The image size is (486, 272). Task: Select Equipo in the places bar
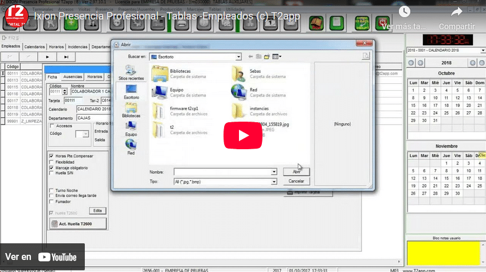(131, 129)
